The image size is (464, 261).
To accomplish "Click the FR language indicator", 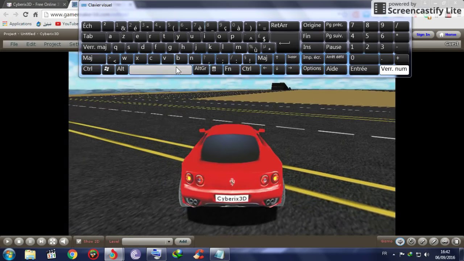I will [x=384, y=254].
